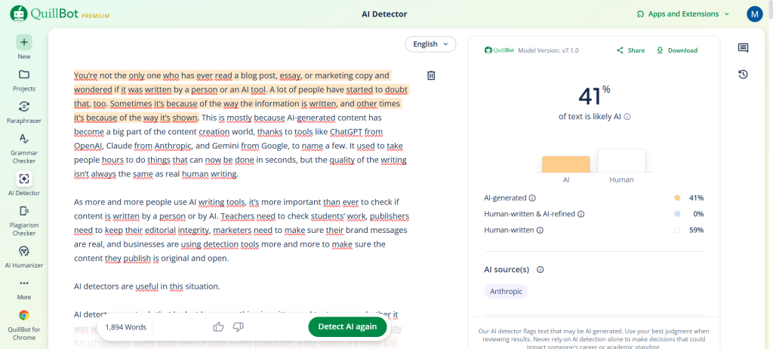
Task: Click the AI source(s) heading
Action: (x=507, y=270)
